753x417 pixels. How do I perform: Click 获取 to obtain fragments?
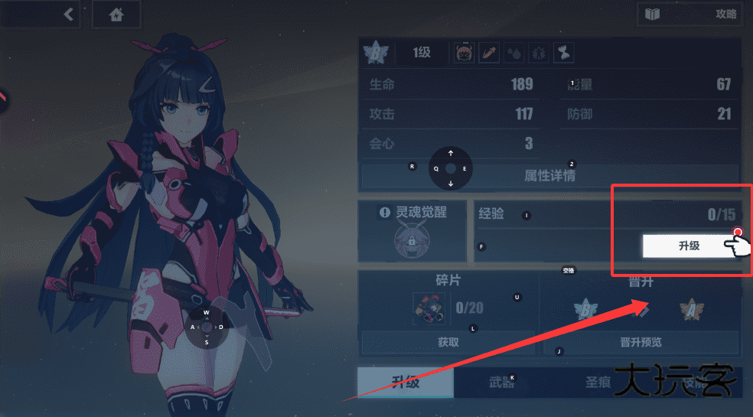(448, 342)
